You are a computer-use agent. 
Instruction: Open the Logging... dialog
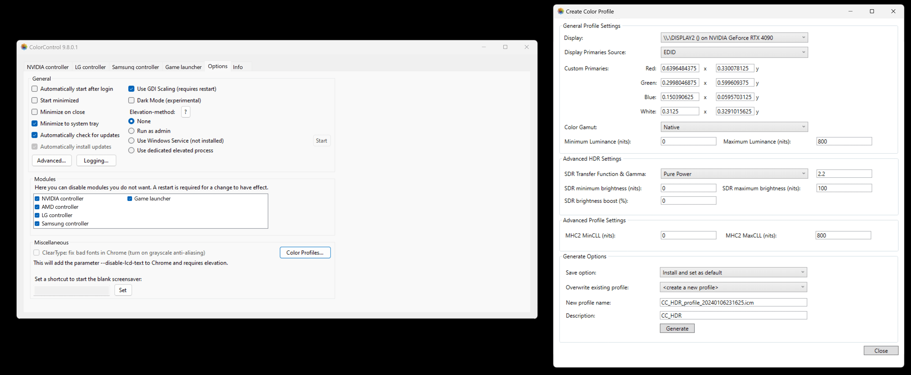click(96, 161)
